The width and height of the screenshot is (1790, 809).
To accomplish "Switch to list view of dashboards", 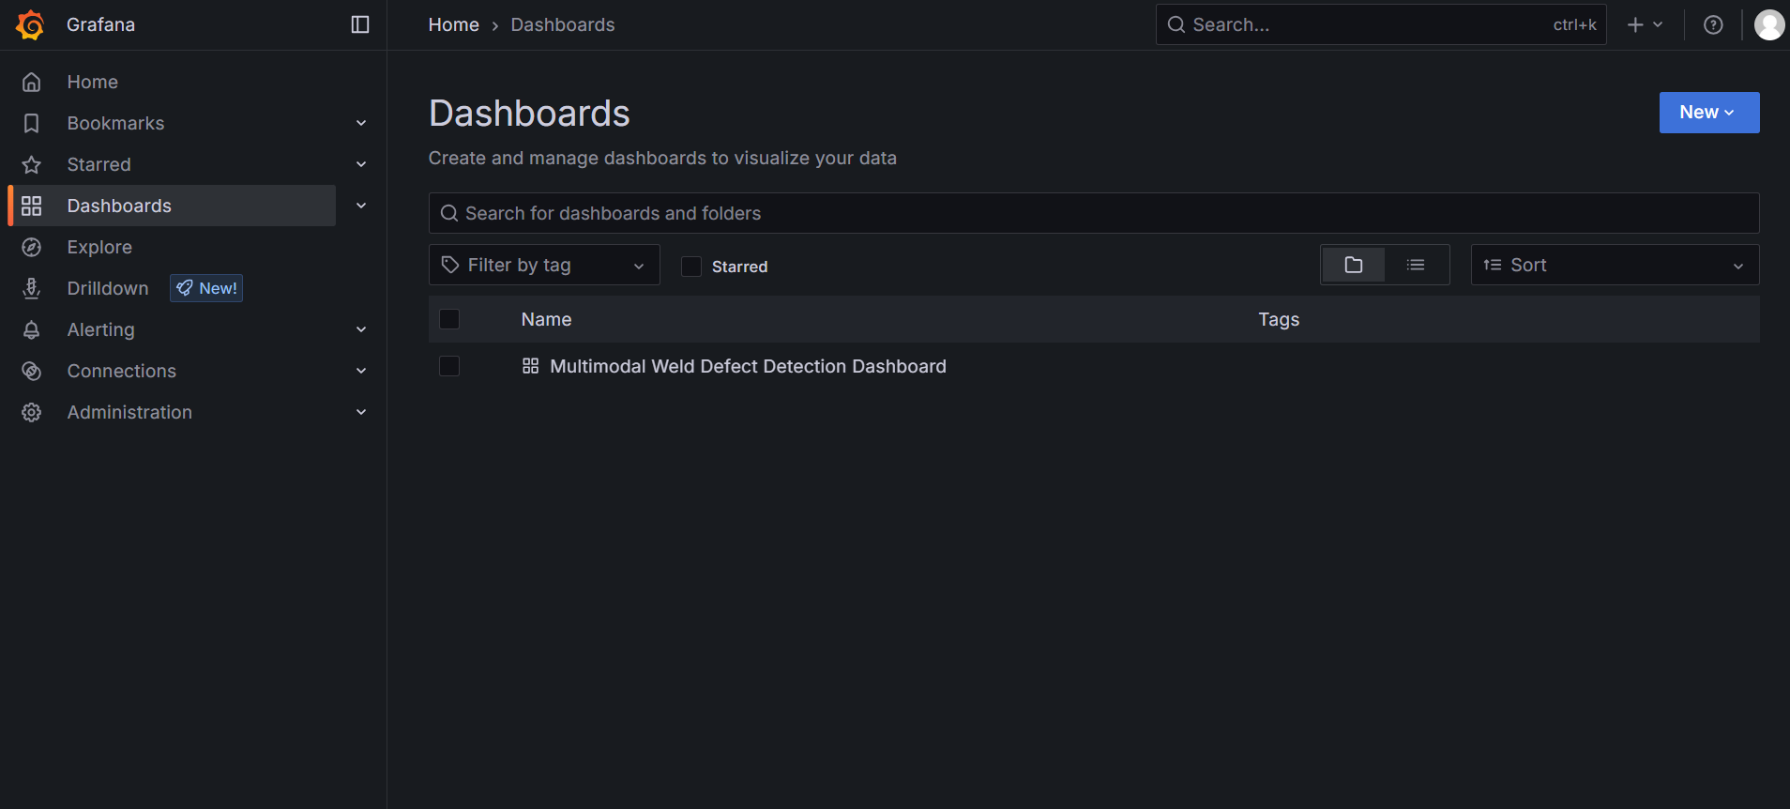I will point(1417,265).
